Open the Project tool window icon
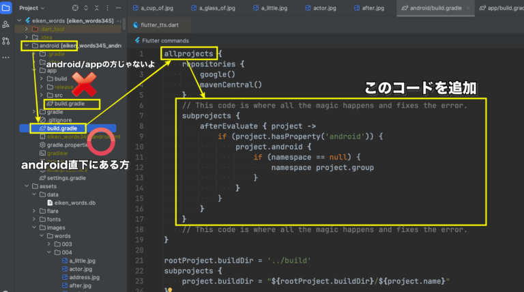The height and width of the screenshot is (292, 524). click(x=6, y=8)
